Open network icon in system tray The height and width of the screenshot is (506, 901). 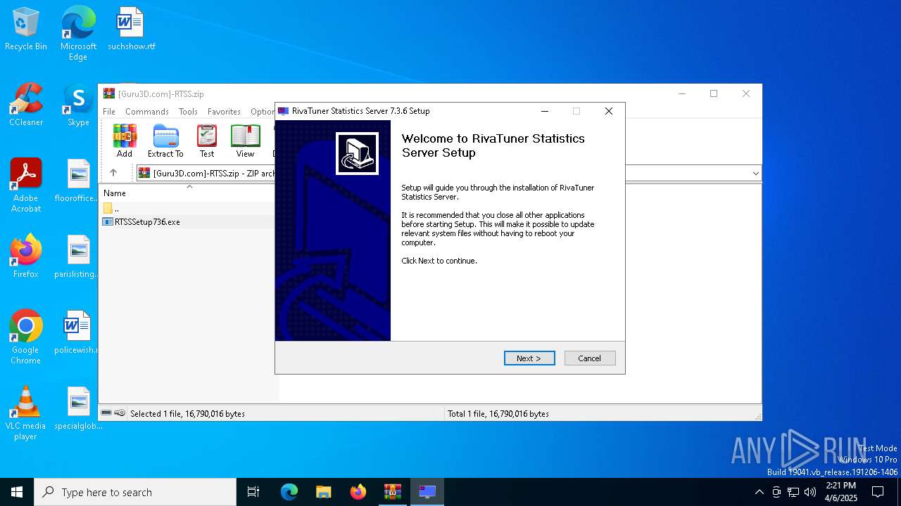tap(793, 492)
